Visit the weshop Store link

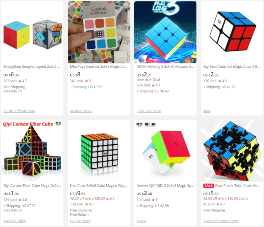pyautogui.click(x=81, y=111)
